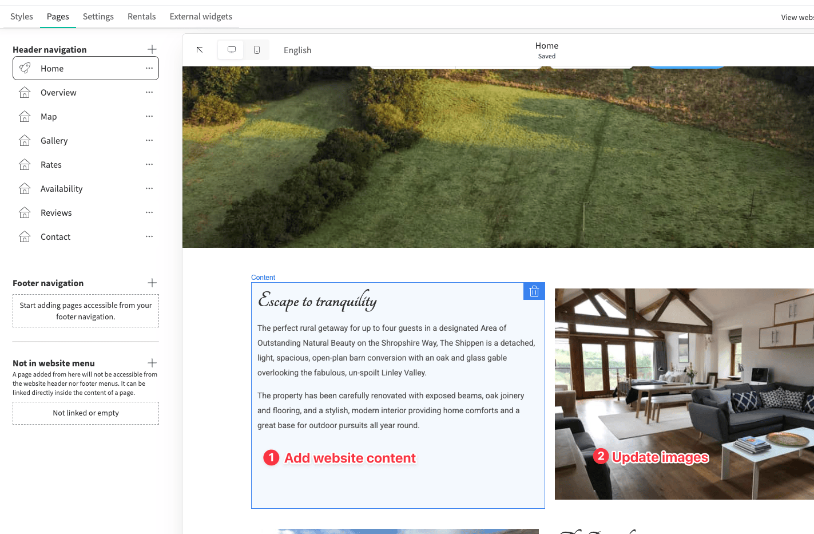
Task: Open the Rentals tab
Action: pyautogui.click(x=141, y=16)
